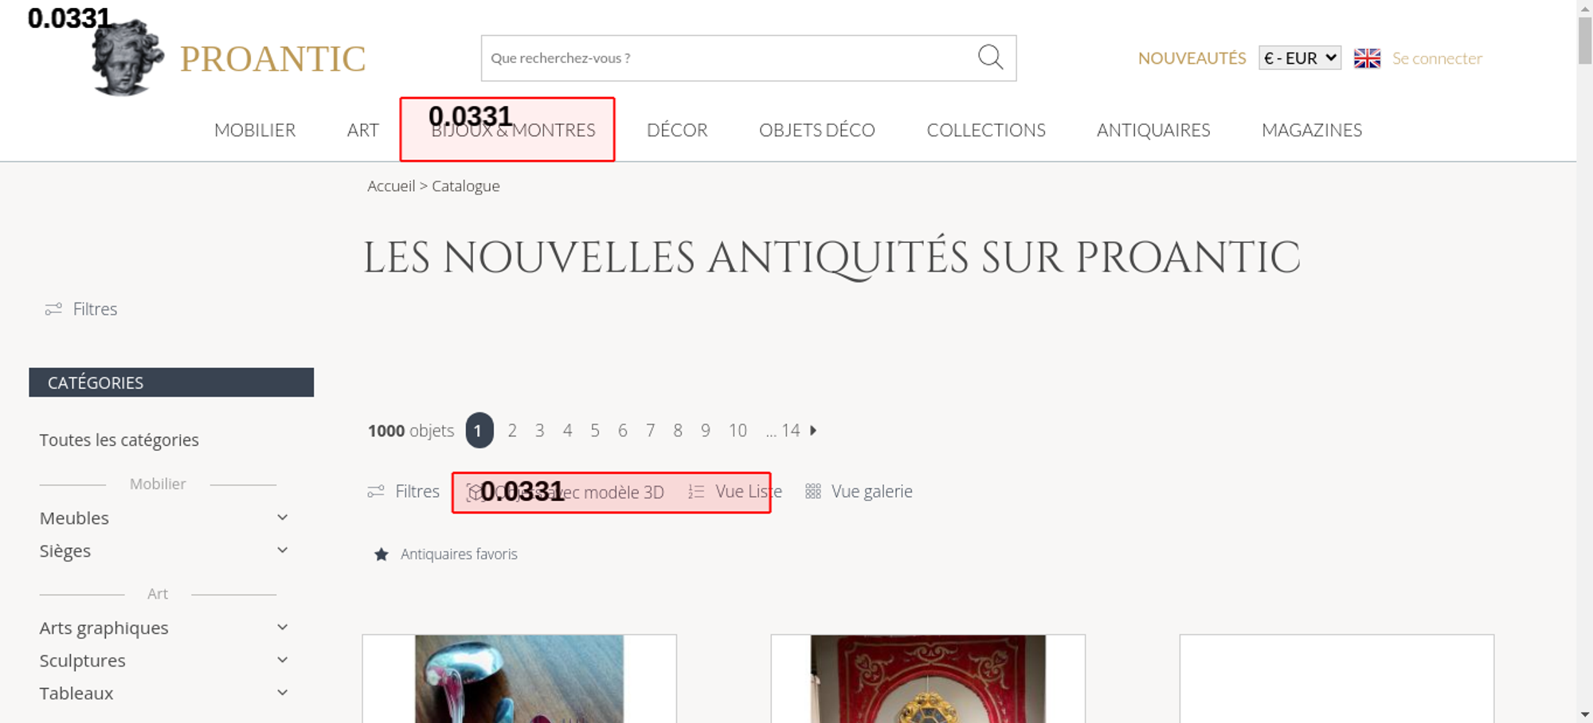Click the sidebar Filtres sliders icon
The image size is (1593, 723).
[53, 309]
